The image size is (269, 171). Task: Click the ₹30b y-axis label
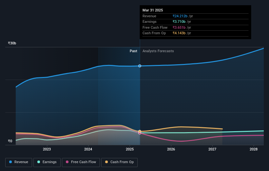(x=12, y=43)
